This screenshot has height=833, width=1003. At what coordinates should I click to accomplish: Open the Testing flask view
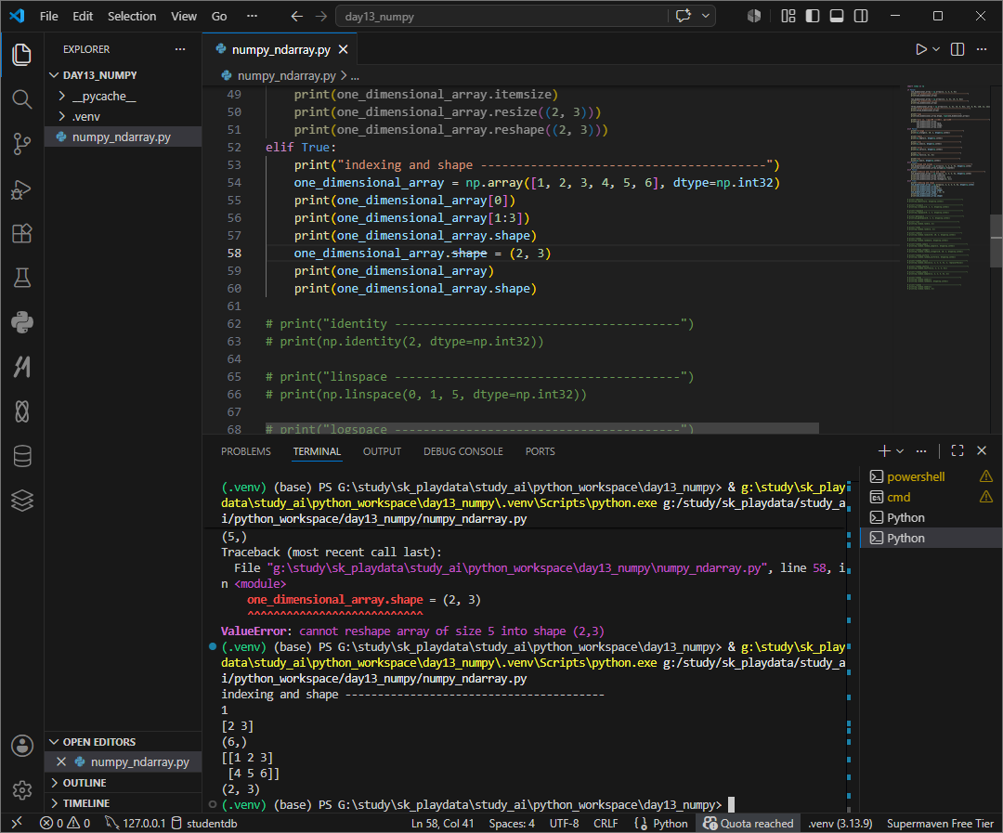tap(21, 278)
